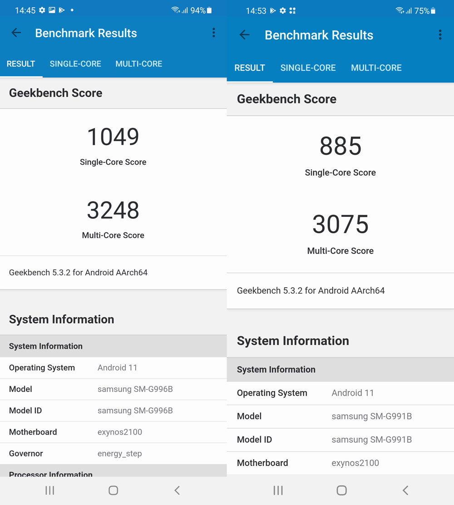This screenshot has width=454, height=505.
Task: Tap the partly hidden 'Processor Information' header
Action: click(x=50, y=473)
